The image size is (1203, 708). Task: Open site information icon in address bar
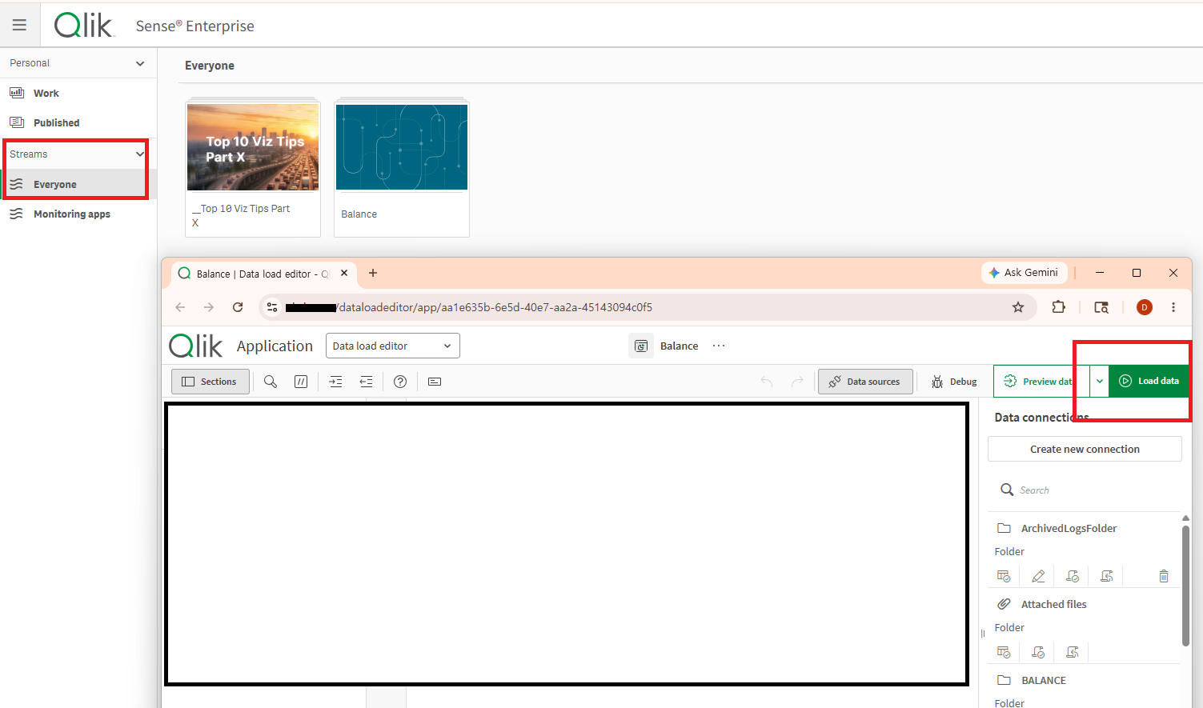(272, 307)
